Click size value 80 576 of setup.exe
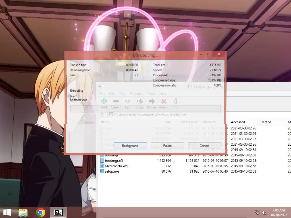The width and height of the screenshot is (291, 218). click(x=166, y=171)
